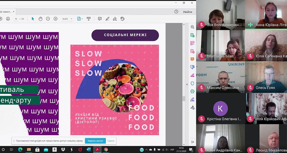Click the scrolling mode toolbar icon
The width and height of the screenshot is (287, 153).
[x=89, y=19]
